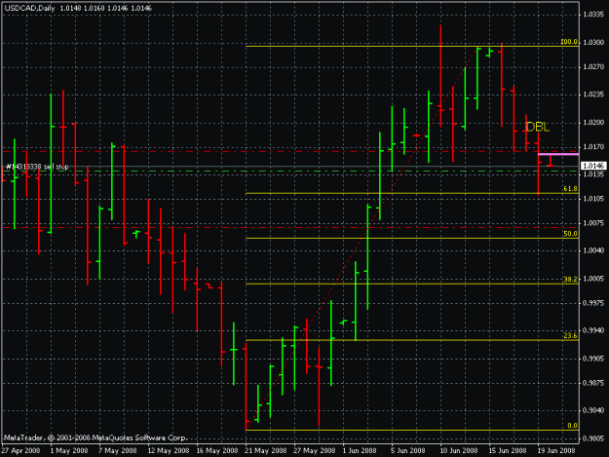Click the 1.0335 price axis label
The width and height of the screenshot is (609, 457).
pyautogui.click(x=593, y=15)
